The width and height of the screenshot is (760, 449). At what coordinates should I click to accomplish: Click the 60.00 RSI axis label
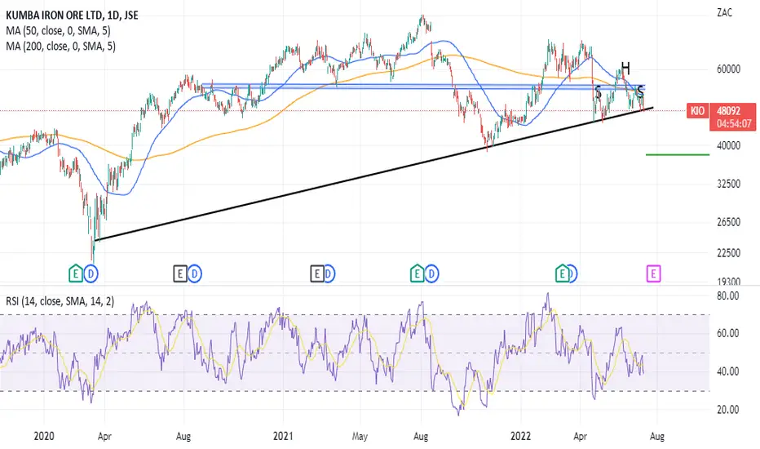click(x=727, y=333)
